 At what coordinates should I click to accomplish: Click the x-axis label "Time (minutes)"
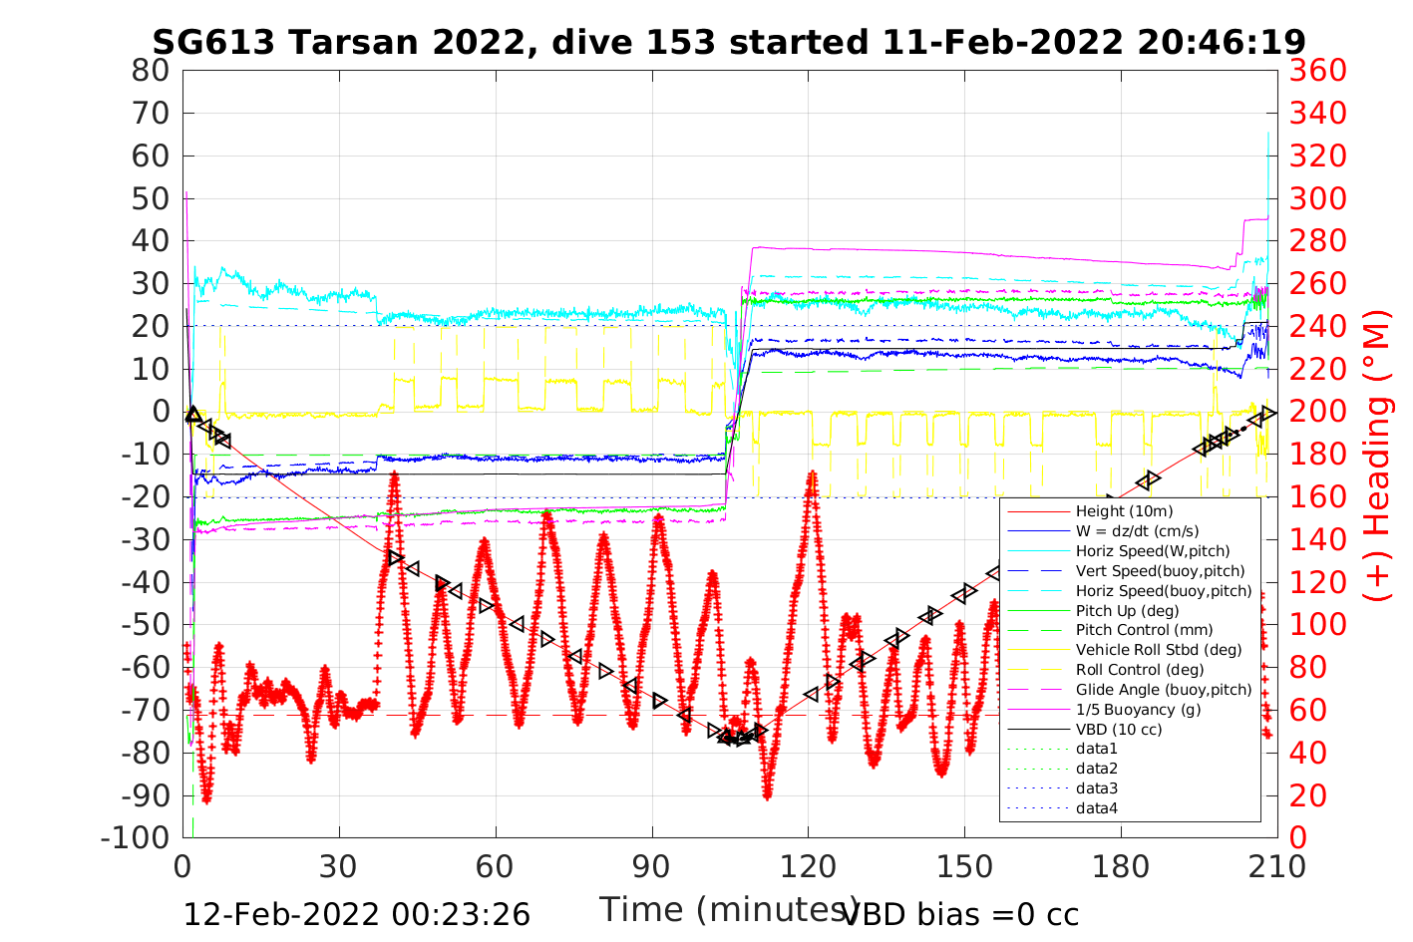point(729,910)
